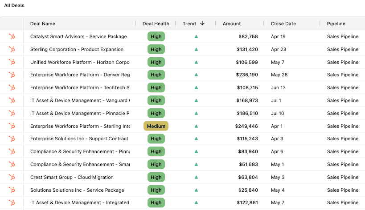The height and width of the screenshot is (210, 365).
Task: Click the Deal Name column header
Action: pyautogui.click(x=43, y=24)
